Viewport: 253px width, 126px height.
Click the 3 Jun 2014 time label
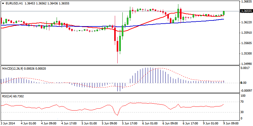(x=8, y=123)
